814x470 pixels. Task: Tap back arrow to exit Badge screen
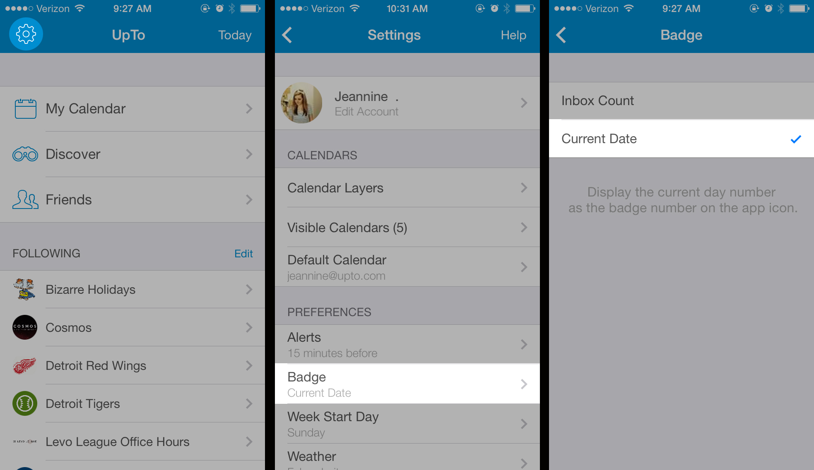coord(561,35)
